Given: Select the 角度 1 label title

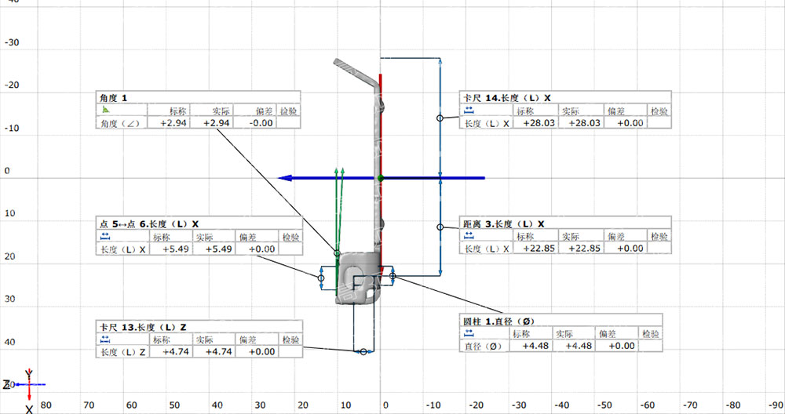Looking at the screenshot, I should pos(113,98).
